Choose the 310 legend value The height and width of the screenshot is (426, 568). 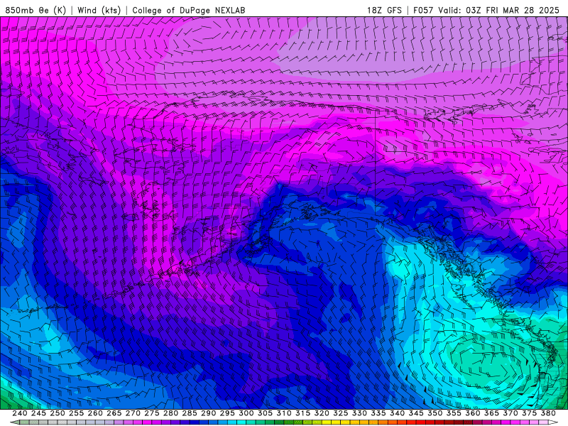click(x=283, y=413)
